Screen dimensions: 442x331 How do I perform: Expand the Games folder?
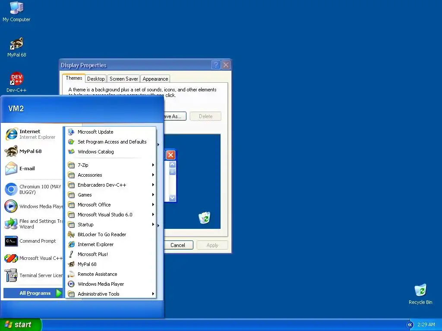click(x=111, y=195)
